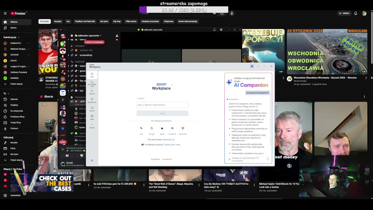This screenshot has height=210, width=373.
Task: Click Zarejestruj się signup link
Action: click(168, 140)
